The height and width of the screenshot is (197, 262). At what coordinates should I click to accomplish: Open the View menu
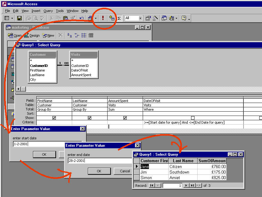coord(25,11)
